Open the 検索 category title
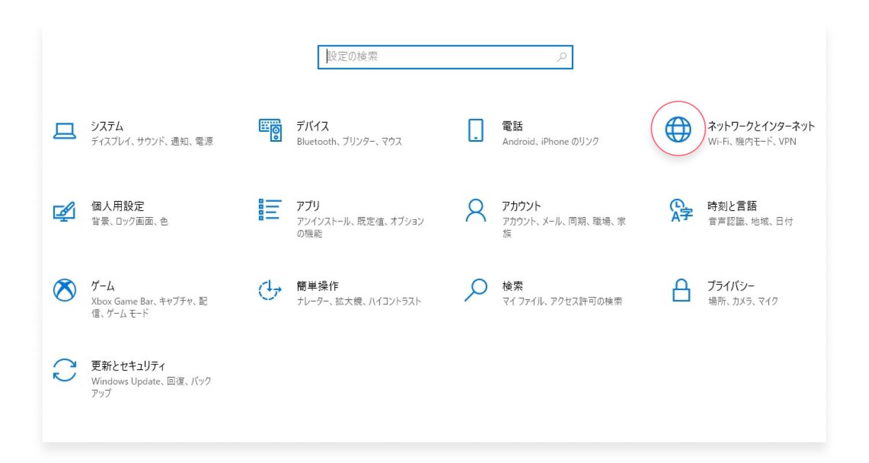The width and height of the screenshot is (869, 463). coord(512,286)
